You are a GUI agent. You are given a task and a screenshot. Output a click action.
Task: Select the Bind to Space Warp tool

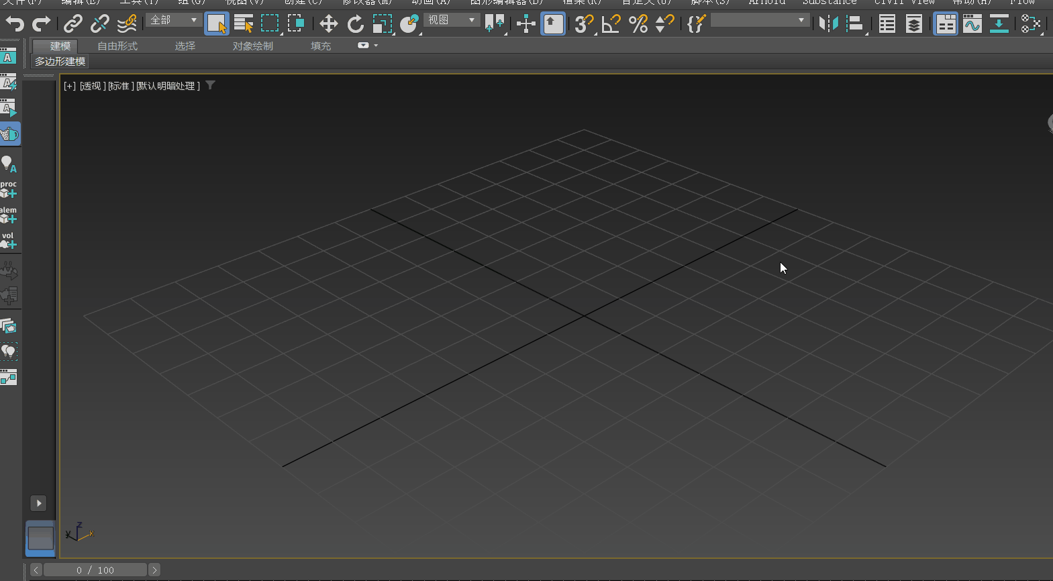tap(126, 24)
